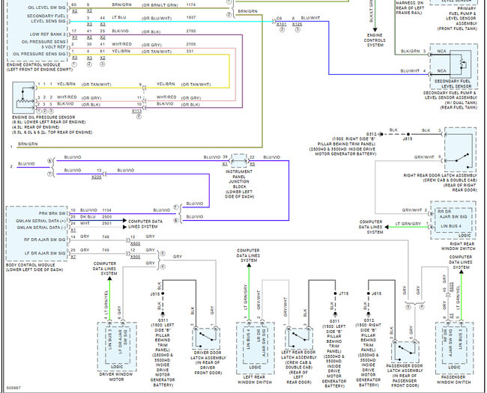The height and width of the screenshot is (393, 487).
Task: Click circuit number 1937
Action: click(x=191, y=18)
